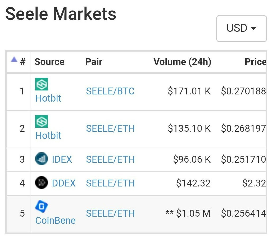
Task: Open the IDEX exchange link
Action: point(62,159)
